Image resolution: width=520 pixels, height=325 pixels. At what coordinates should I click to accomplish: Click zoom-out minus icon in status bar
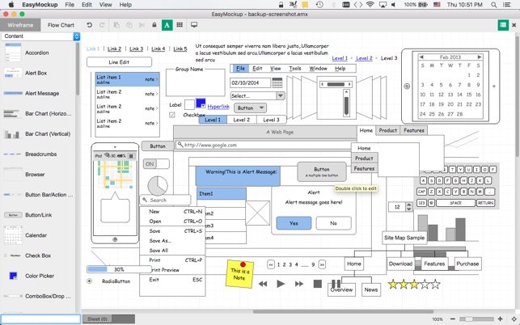click(453, 319)
